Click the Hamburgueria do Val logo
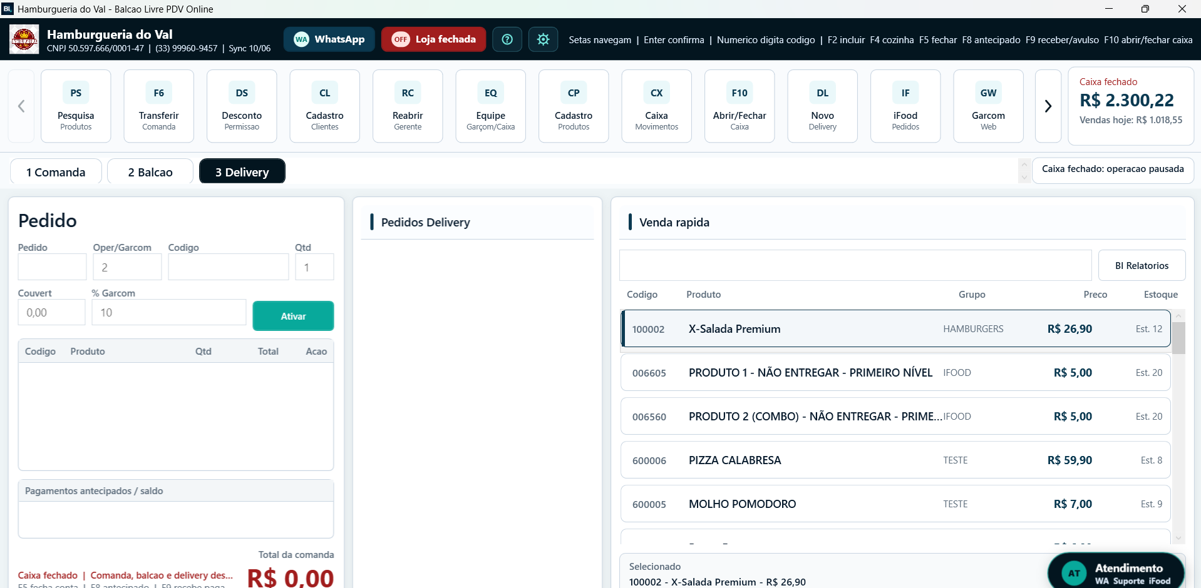This screenshot has width=1201, height=588. click(24, 39)
